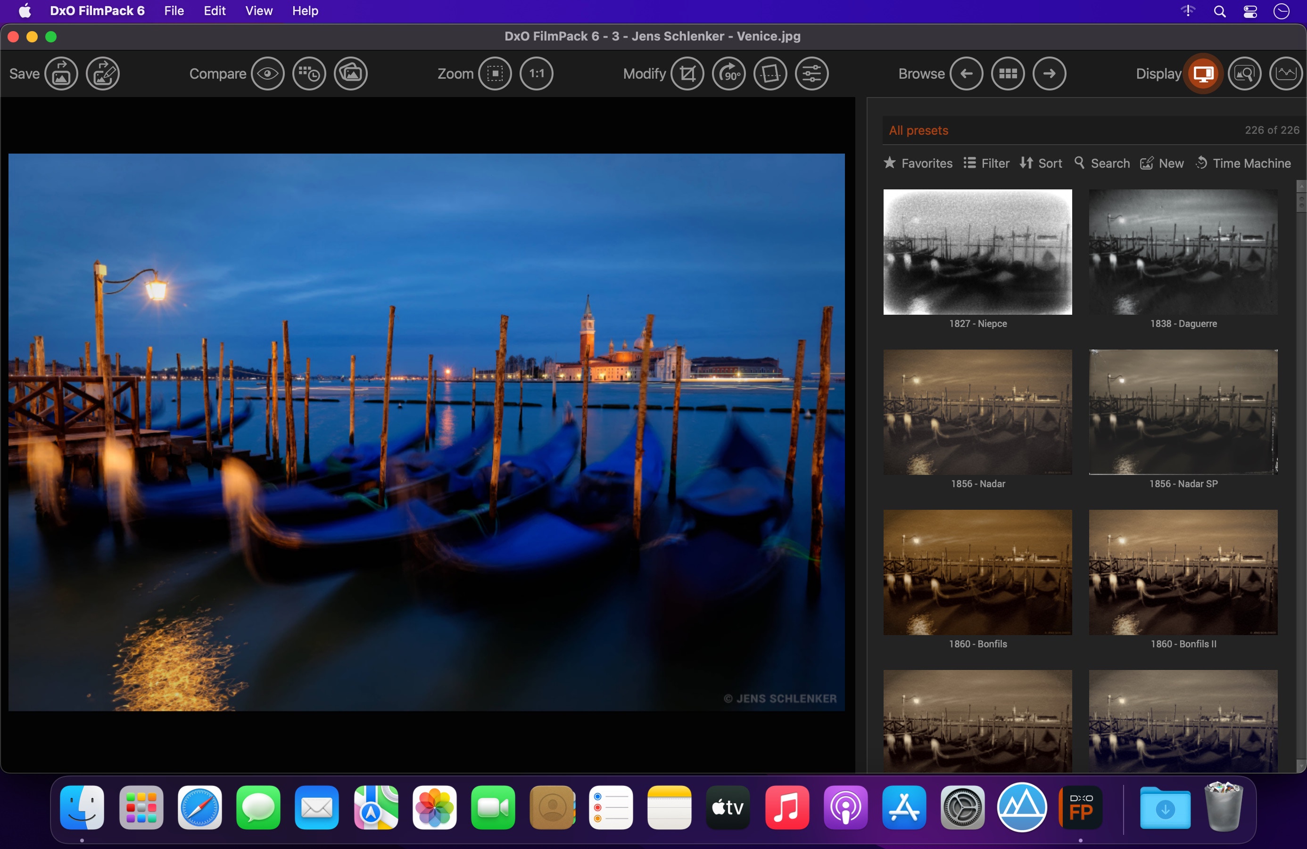
Task: Open the Filter options for presets
Action: tap(986, 163)
